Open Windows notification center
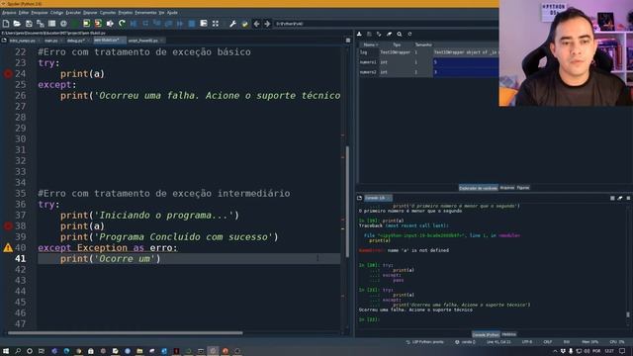The width and height of the screenshot is (633, 356). [622, 351]
